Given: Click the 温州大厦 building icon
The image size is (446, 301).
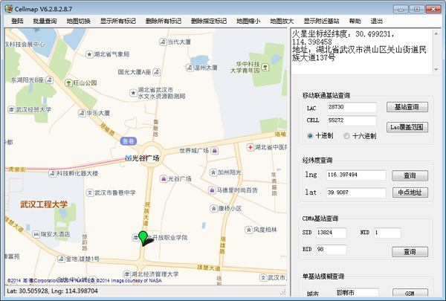Looking at the screenshot, I should pos(190,68).
